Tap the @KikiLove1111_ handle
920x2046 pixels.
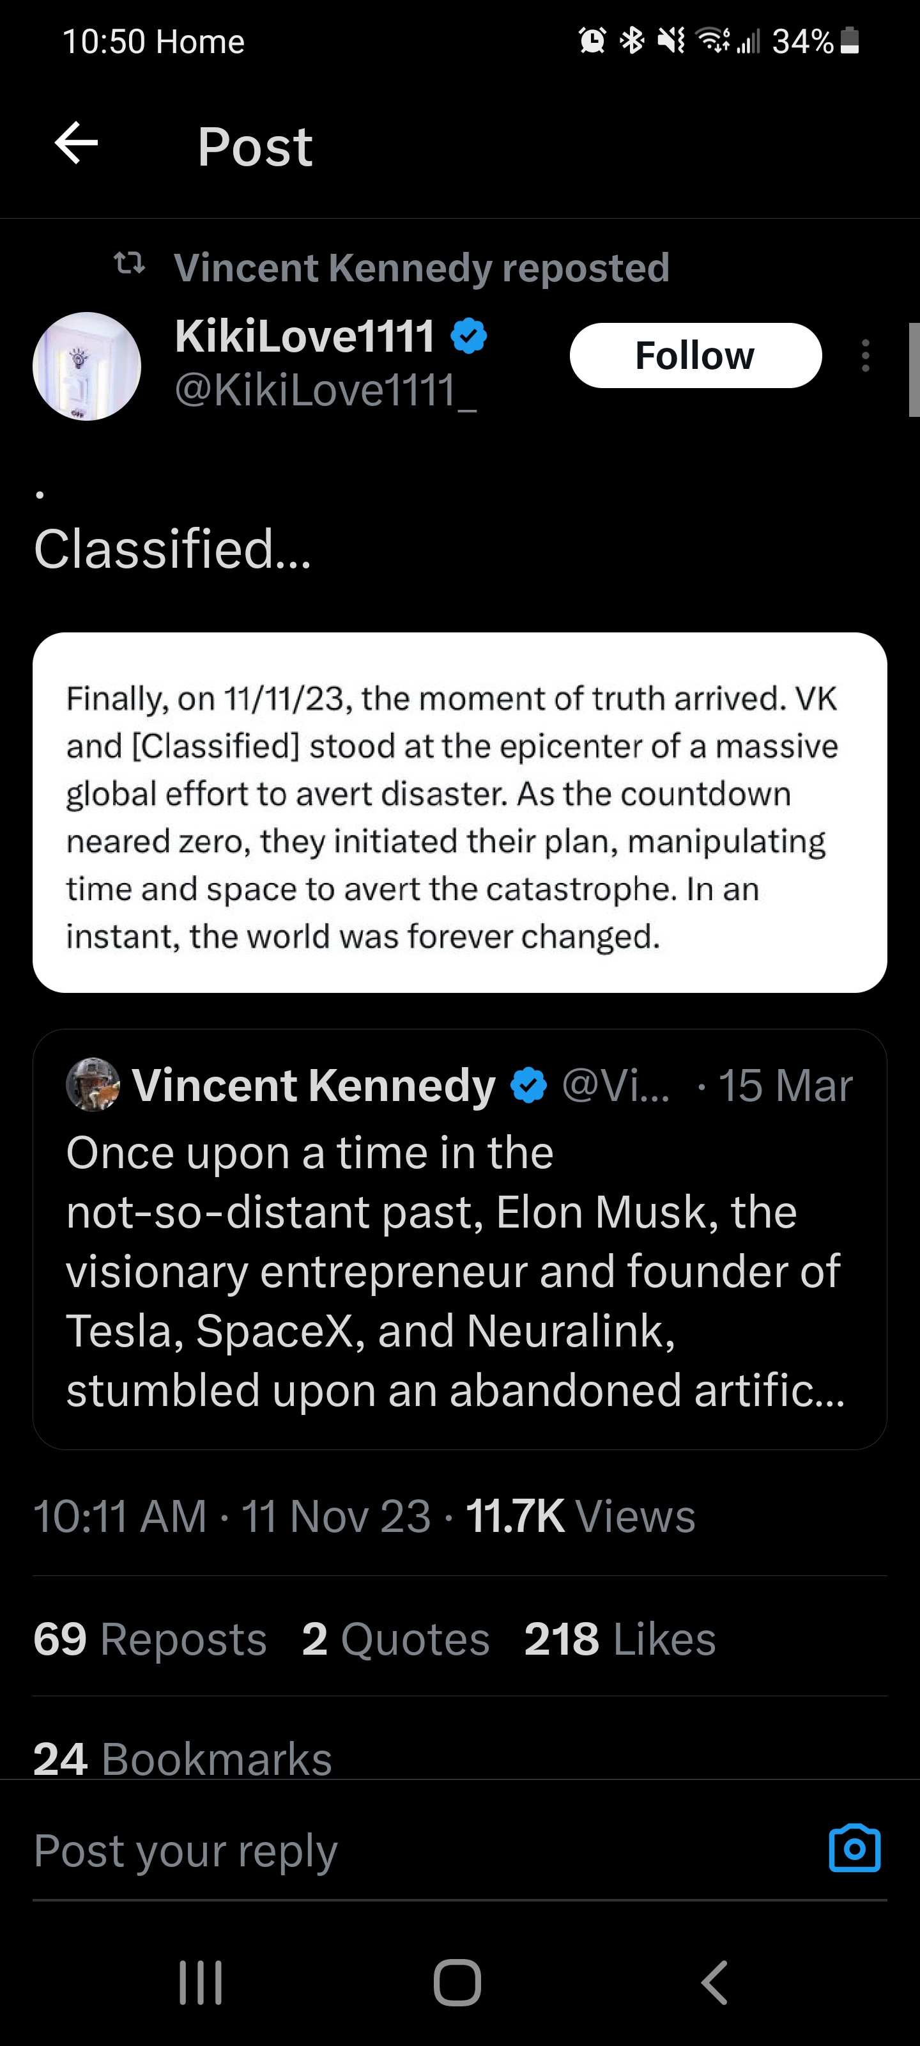click(x=325, y=391)
